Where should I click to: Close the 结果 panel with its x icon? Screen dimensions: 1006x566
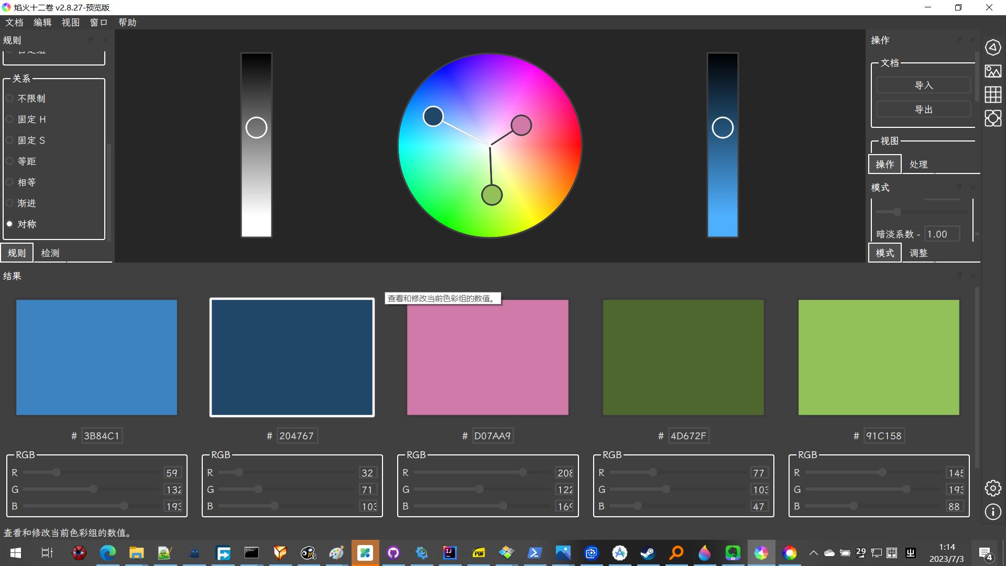[973, 276]
